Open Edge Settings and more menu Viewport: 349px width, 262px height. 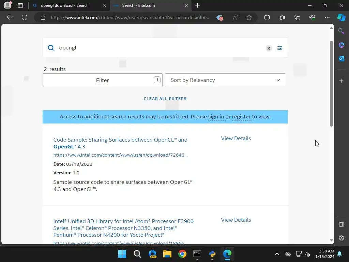click(x=327, y=17)
